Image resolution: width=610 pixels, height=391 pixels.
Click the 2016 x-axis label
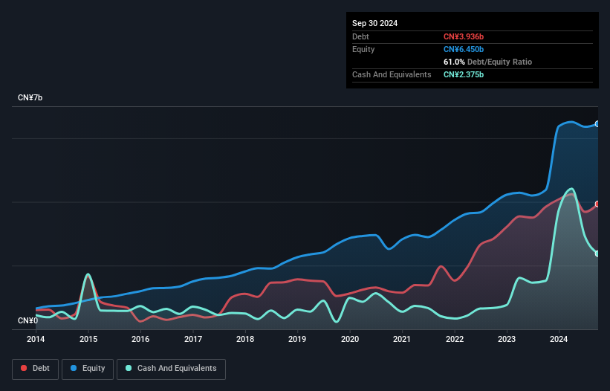coord(140,339)
